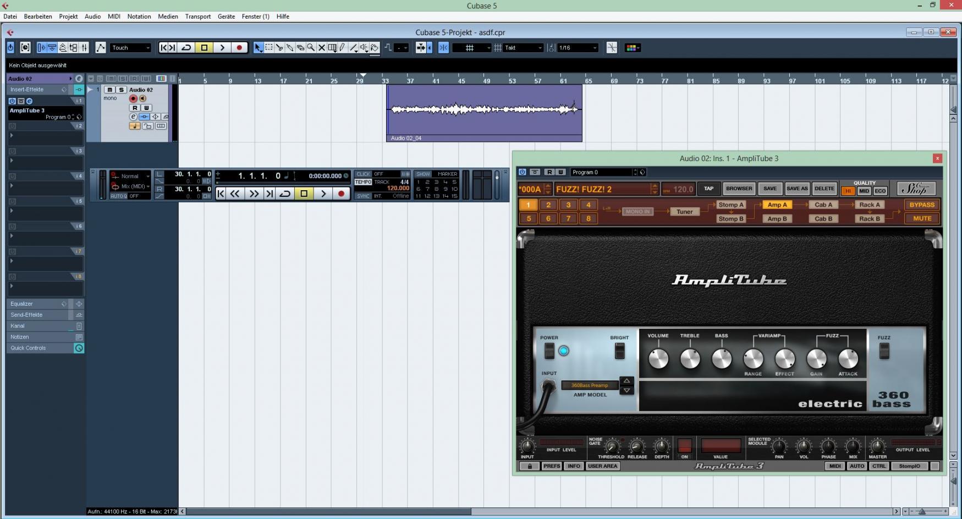Enable Write automation on Audio 02 track
The height and width of the screenshot is (519, 962).
(146, 108)
